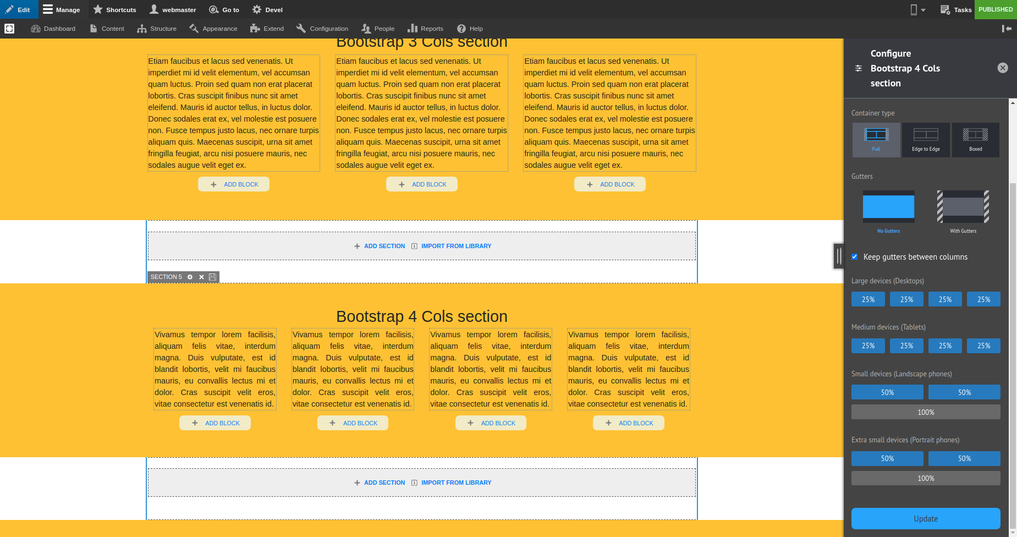This screenshot has width=1017, height=537.
Task: Open Reports via the bar-chart icon
Action: (413, 28)
